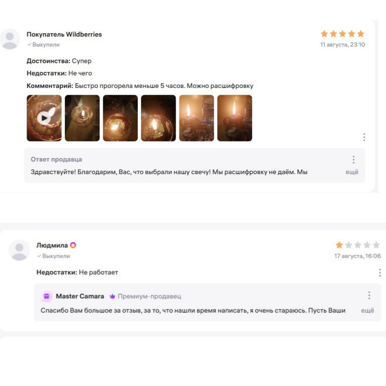Open three-dot menu beside review photos
386x386 pixels.
364,137
